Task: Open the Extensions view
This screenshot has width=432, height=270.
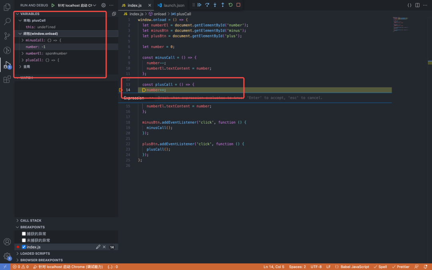Action: click(7, 79)
